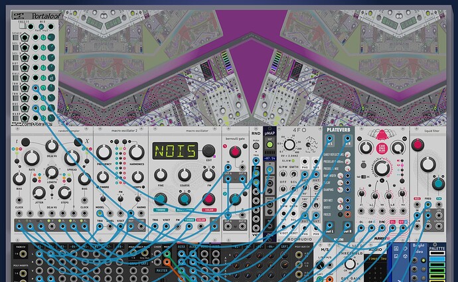Click the top SMTH knob on 4FO
458x282 pixels.
pyautogui.click(x=293, y=174)
